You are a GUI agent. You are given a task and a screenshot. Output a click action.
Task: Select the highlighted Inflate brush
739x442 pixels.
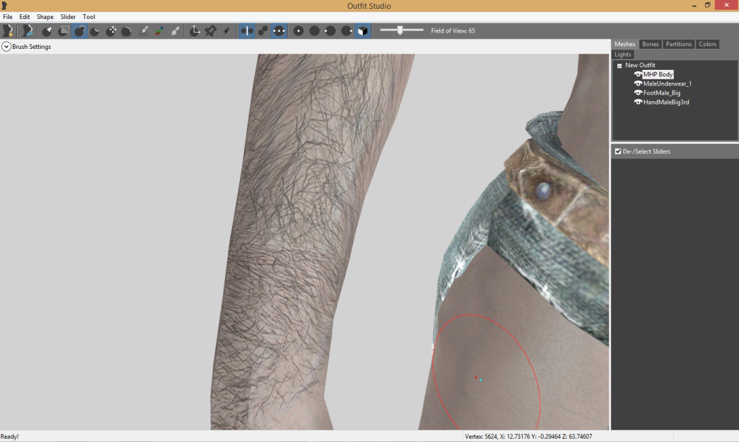click(79, 31)
